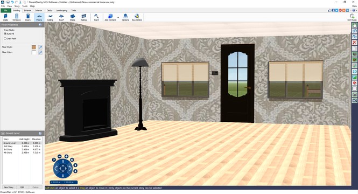Image resolution: width=358 pixels, height=194 pixels.
Task: Collapse the Ground Level story panel
Action: [x=40, y=133]
